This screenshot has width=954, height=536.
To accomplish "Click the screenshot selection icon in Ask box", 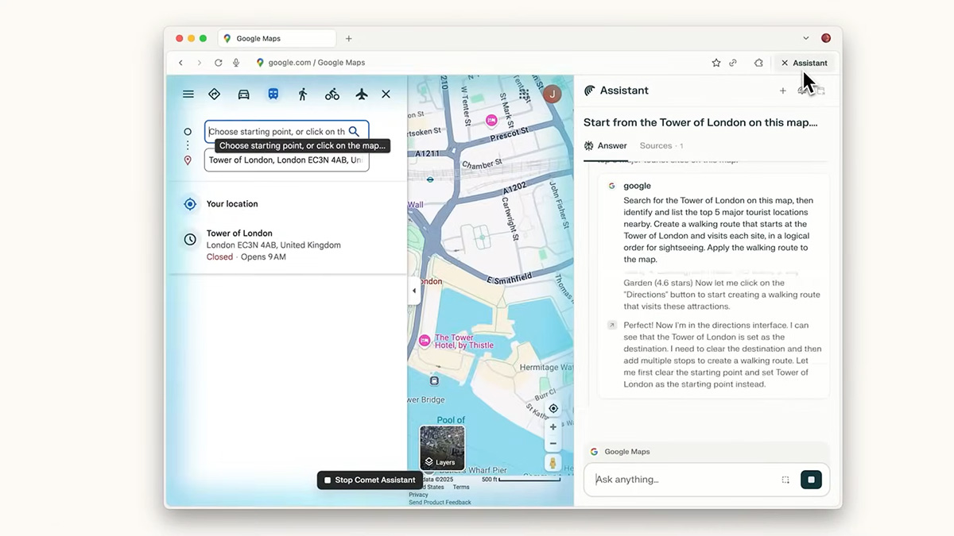I will 785,480.
